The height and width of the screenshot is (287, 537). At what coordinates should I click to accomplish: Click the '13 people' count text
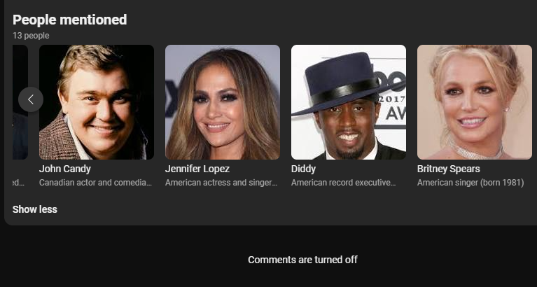(31, 36)
